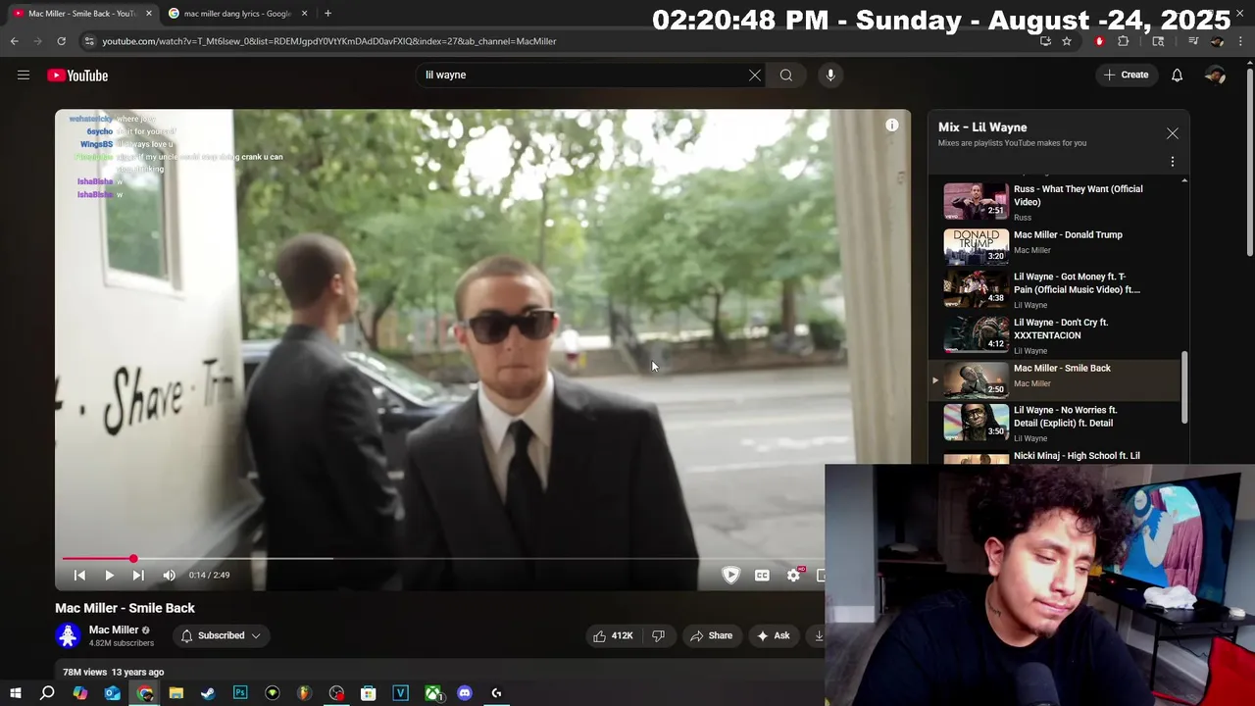Skip to next video in player

pyautogui.click(x=138, y=576)
